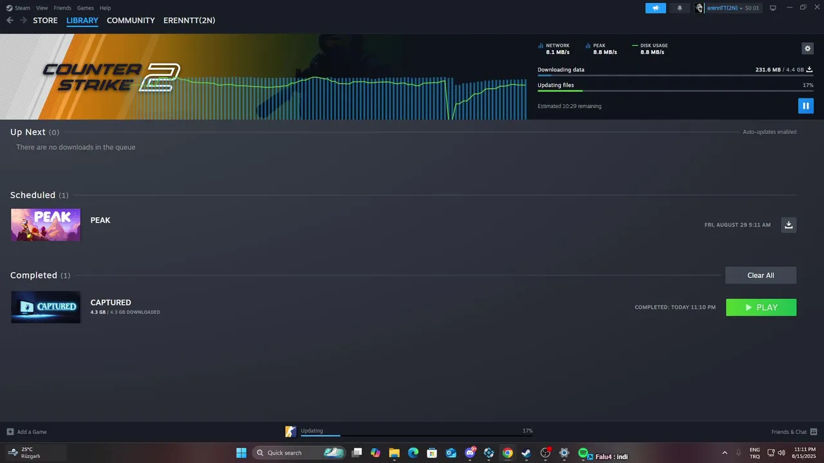This screenshot has width=824, height=463.
Task: Click the Peak speed stat
Action: pos(601,49)
